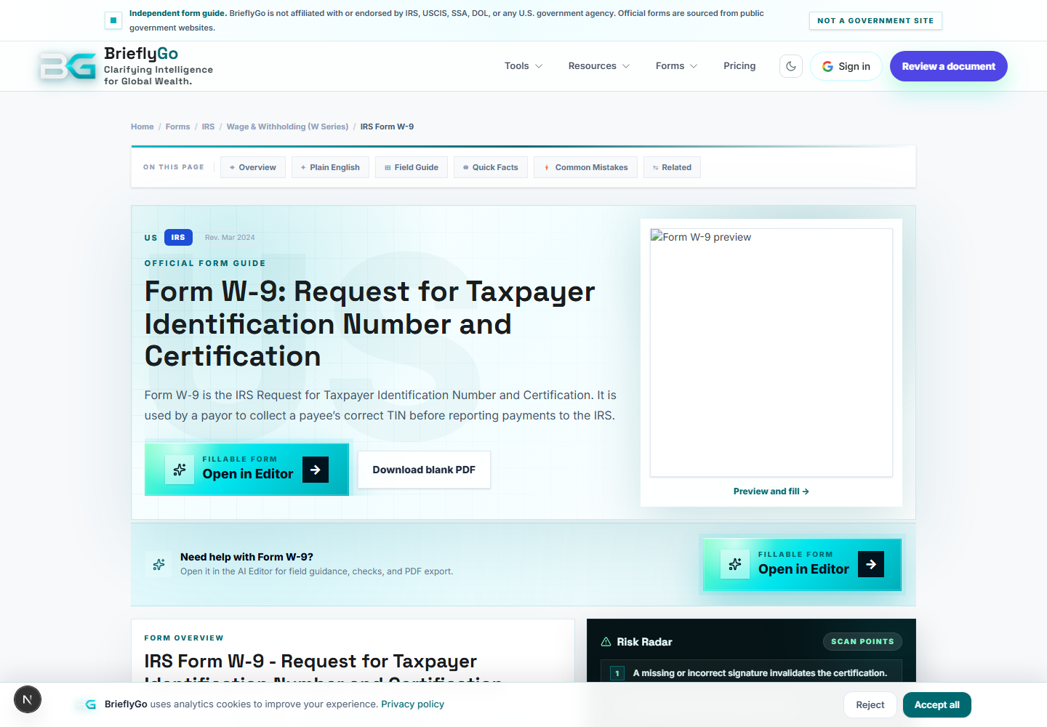This screenshot has height=727, width=1047.
Task: Jump to the Quick Facts section
Action: click(491, 167)
